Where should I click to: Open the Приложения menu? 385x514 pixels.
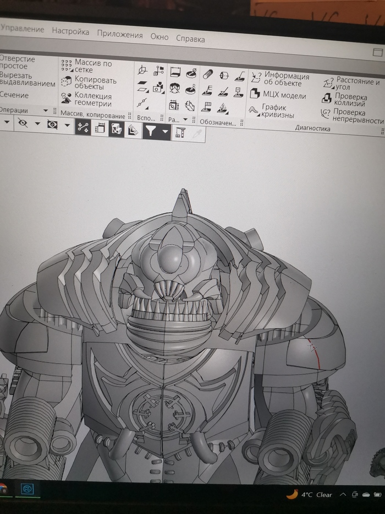click(119, 34)
